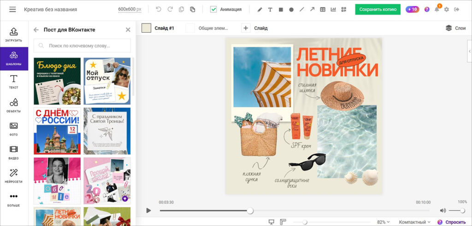Viewport: 472px width, 226px height.
Task: Open the Больше three-dots menu
Action: tap(14, 200)
